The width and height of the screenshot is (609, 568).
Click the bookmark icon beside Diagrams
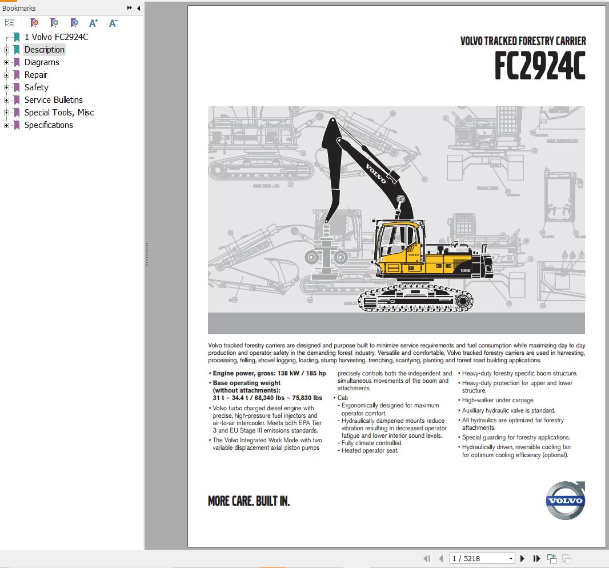point(17,62)
